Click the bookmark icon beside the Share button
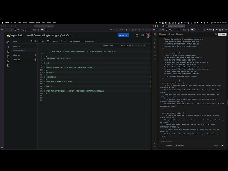Viewport: 228px width, 171px height. pos(216,34)
